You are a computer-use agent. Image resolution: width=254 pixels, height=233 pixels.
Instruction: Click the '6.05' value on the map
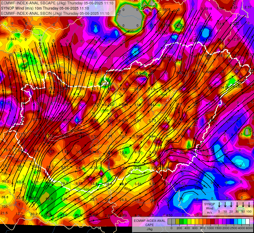click(x=24, y=71)
